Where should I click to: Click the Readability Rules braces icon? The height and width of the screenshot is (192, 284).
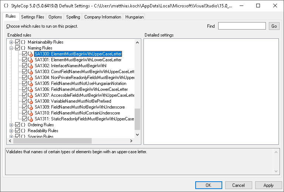(x=23, y=131)
